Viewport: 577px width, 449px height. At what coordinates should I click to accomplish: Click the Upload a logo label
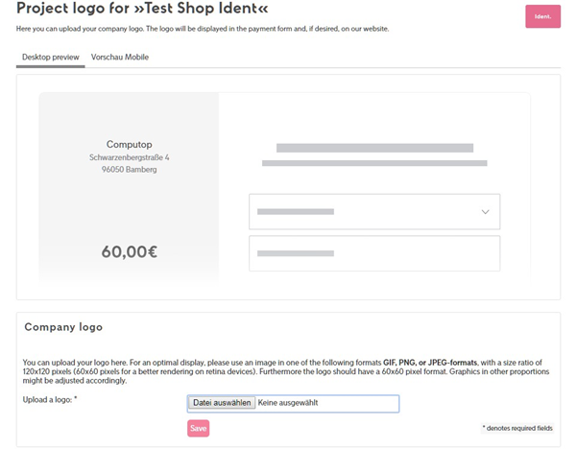[50, 400]
